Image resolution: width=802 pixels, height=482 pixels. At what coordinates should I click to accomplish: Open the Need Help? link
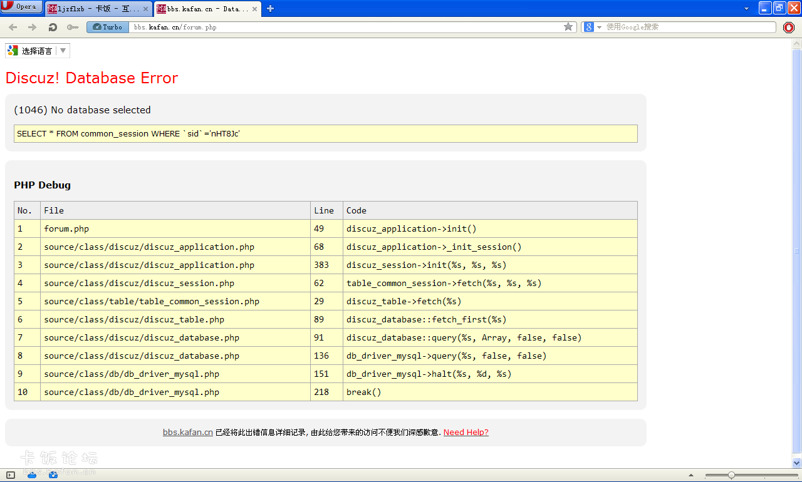(466, 433)
